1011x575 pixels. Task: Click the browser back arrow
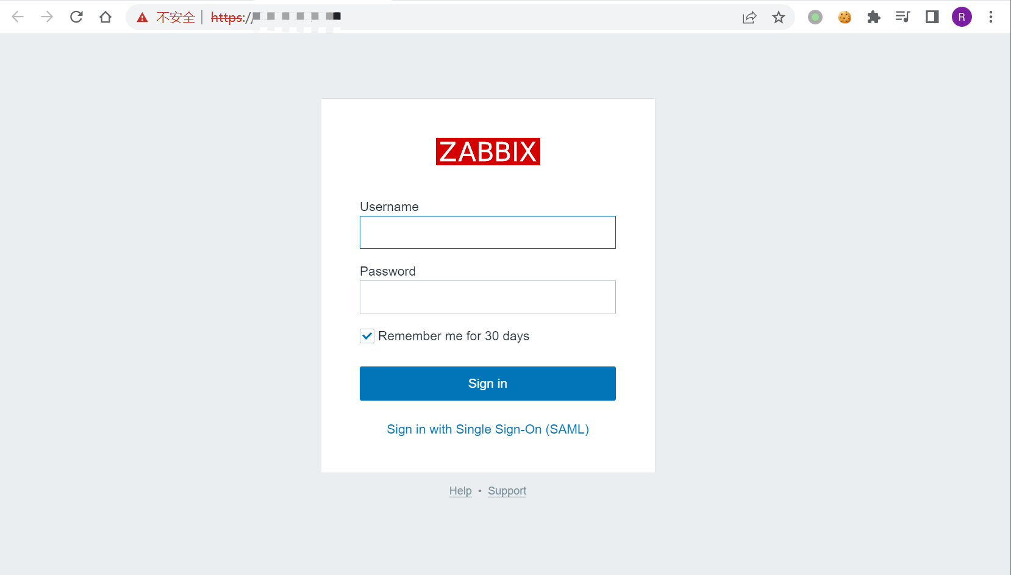pos(18,17)
